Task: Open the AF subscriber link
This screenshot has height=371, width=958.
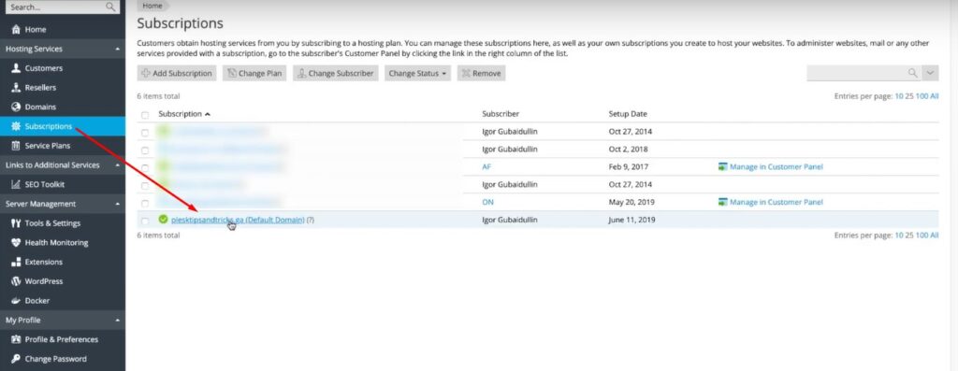Action: [x=486, y=166]
